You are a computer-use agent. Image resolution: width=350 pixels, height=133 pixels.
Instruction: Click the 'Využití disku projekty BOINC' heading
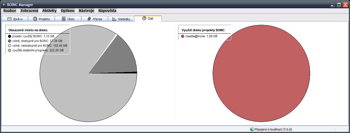pyautogui.click(x=203, y=30)
